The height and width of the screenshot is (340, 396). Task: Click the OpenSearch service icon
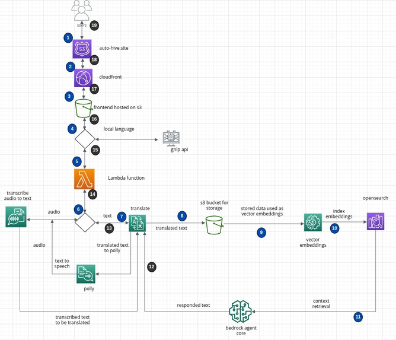tap(375, 221)
